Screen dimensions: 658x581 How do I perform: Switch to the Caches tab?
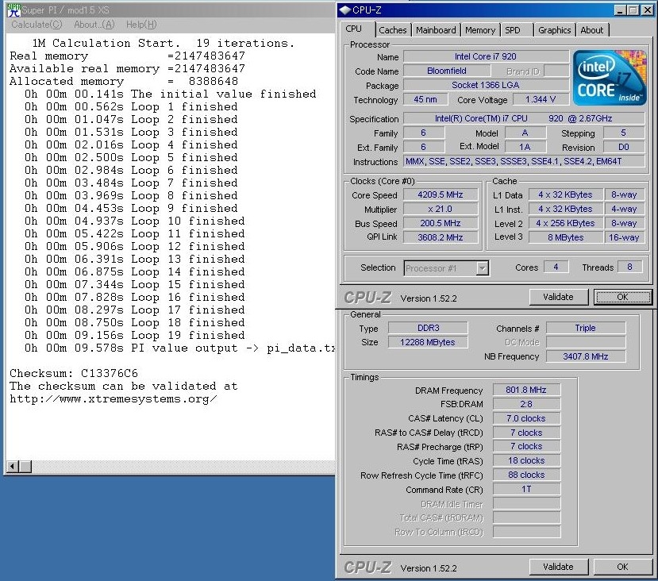pos(392,30)
